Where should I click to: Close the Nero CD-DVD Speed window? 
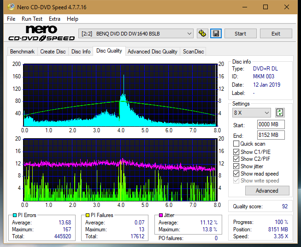[x=287, y=7]
